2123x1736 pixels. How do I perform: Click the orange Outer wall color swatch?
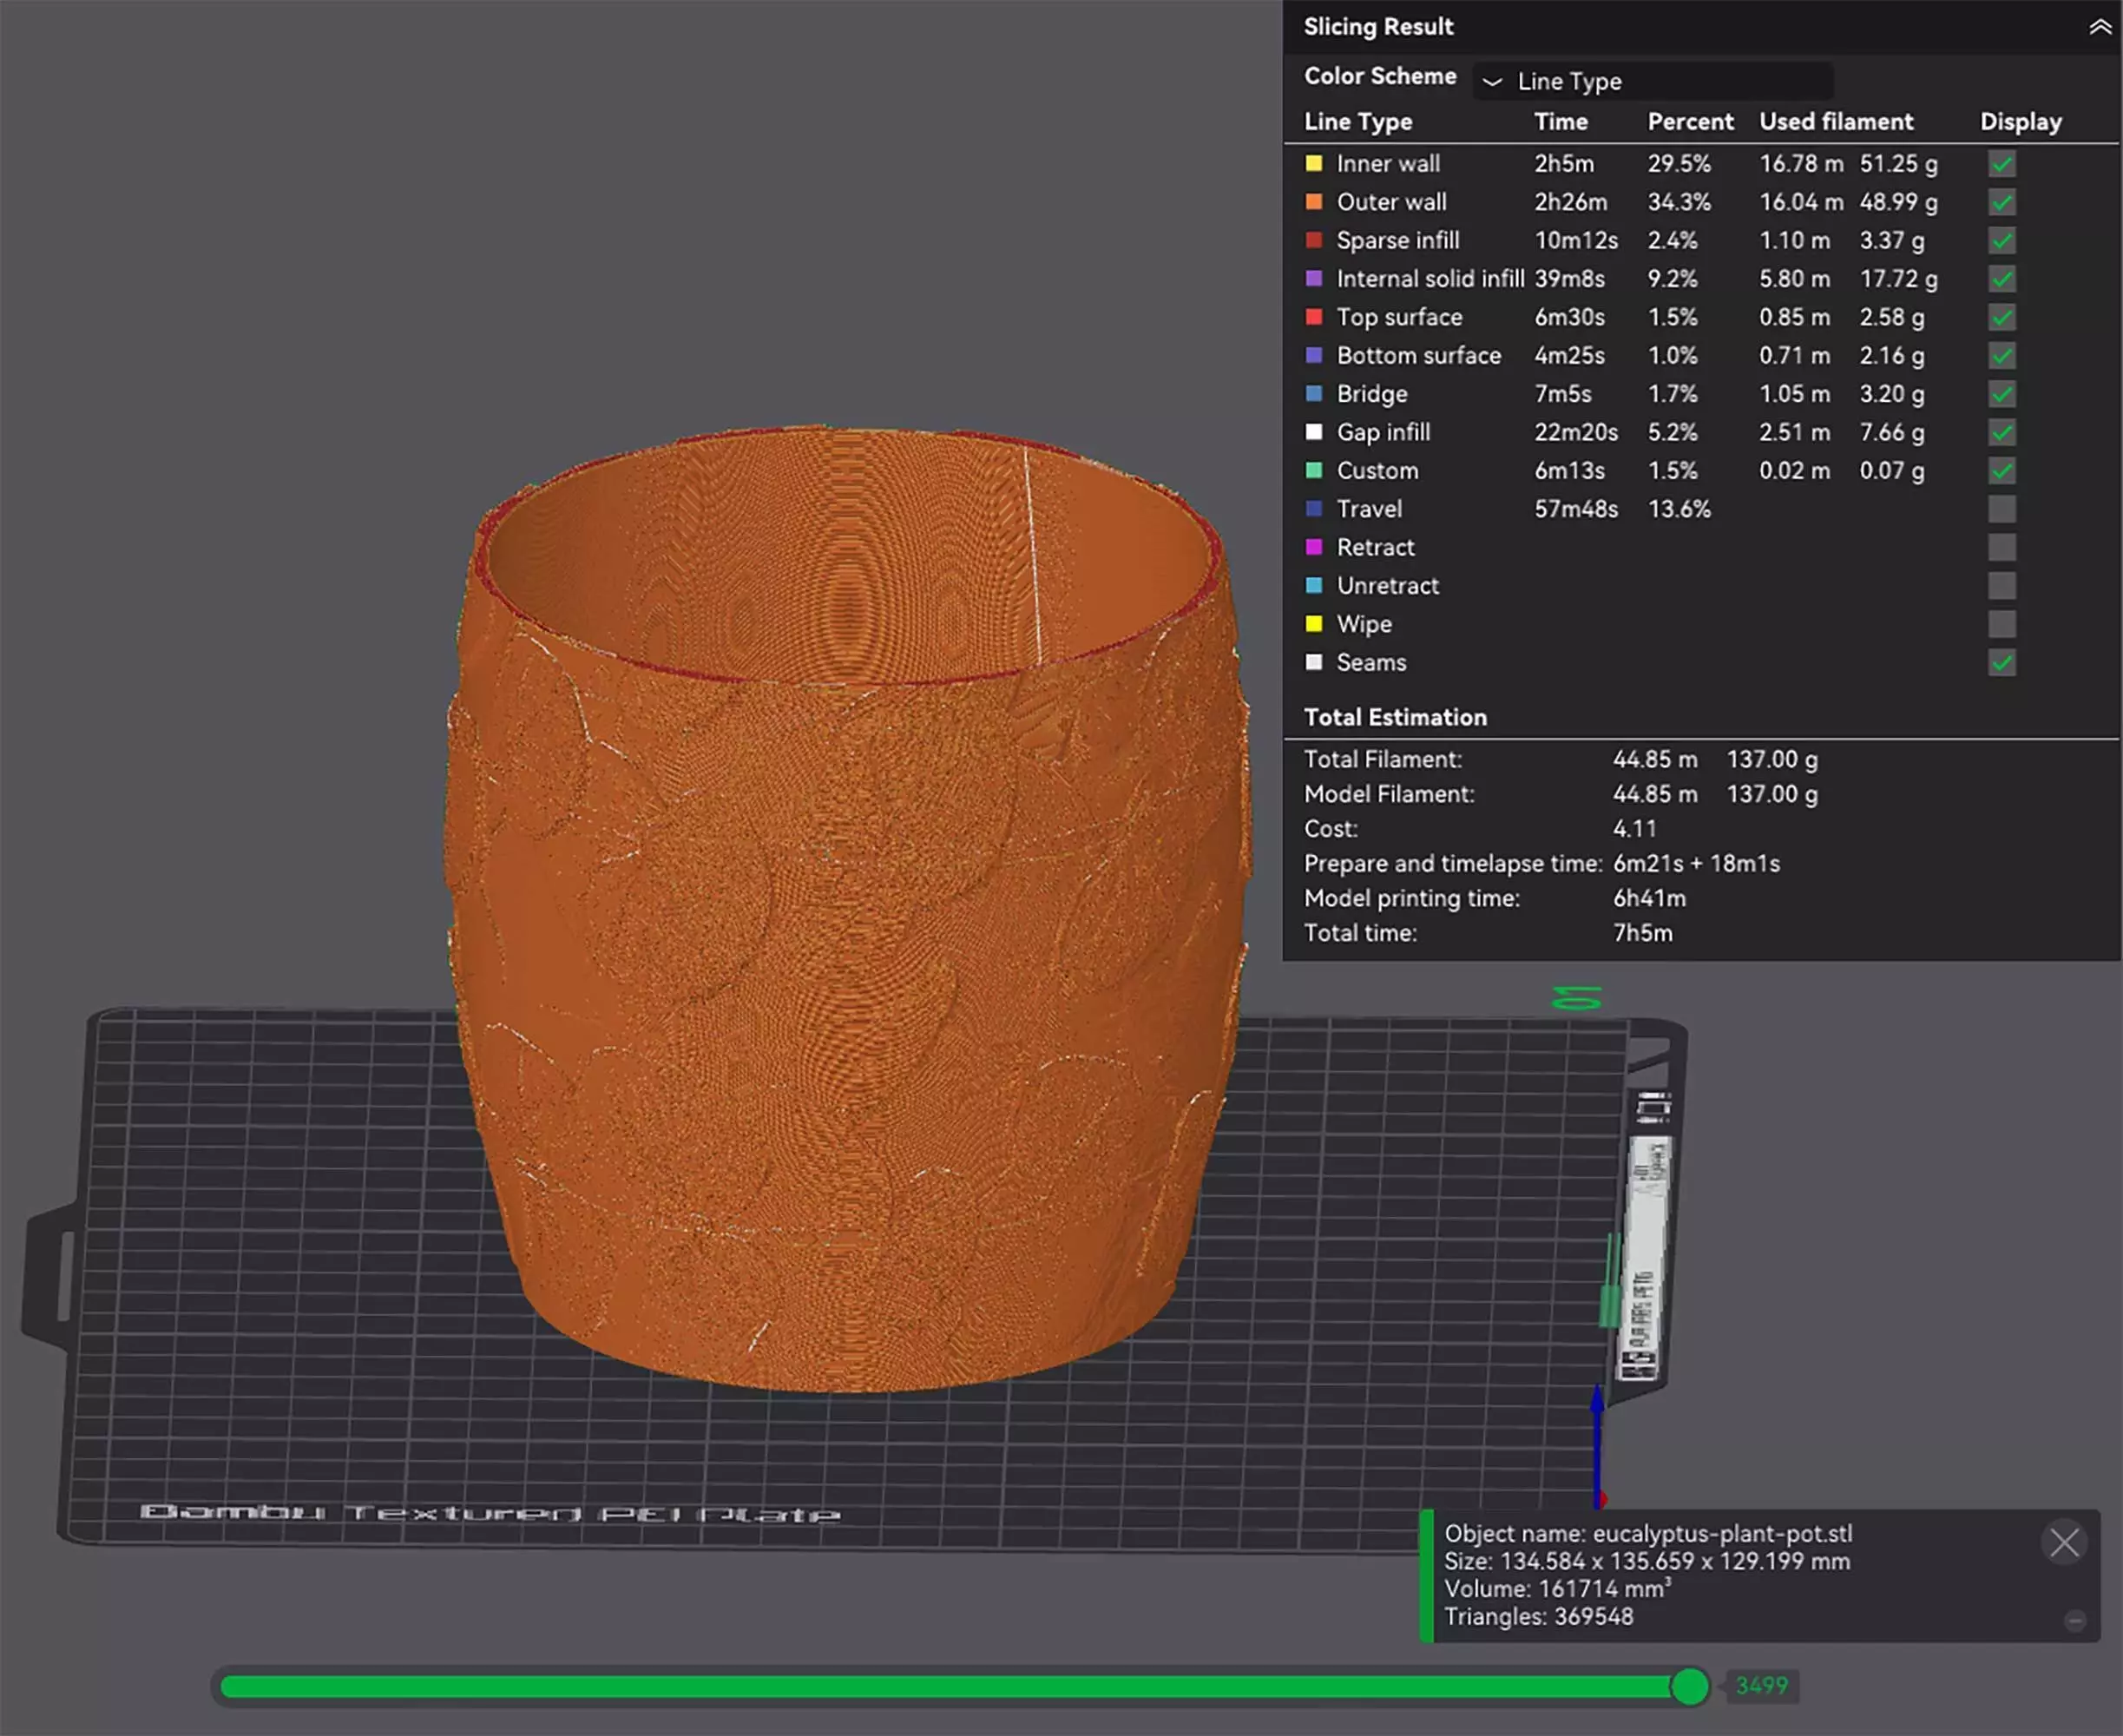click(x=1314, y=202)
